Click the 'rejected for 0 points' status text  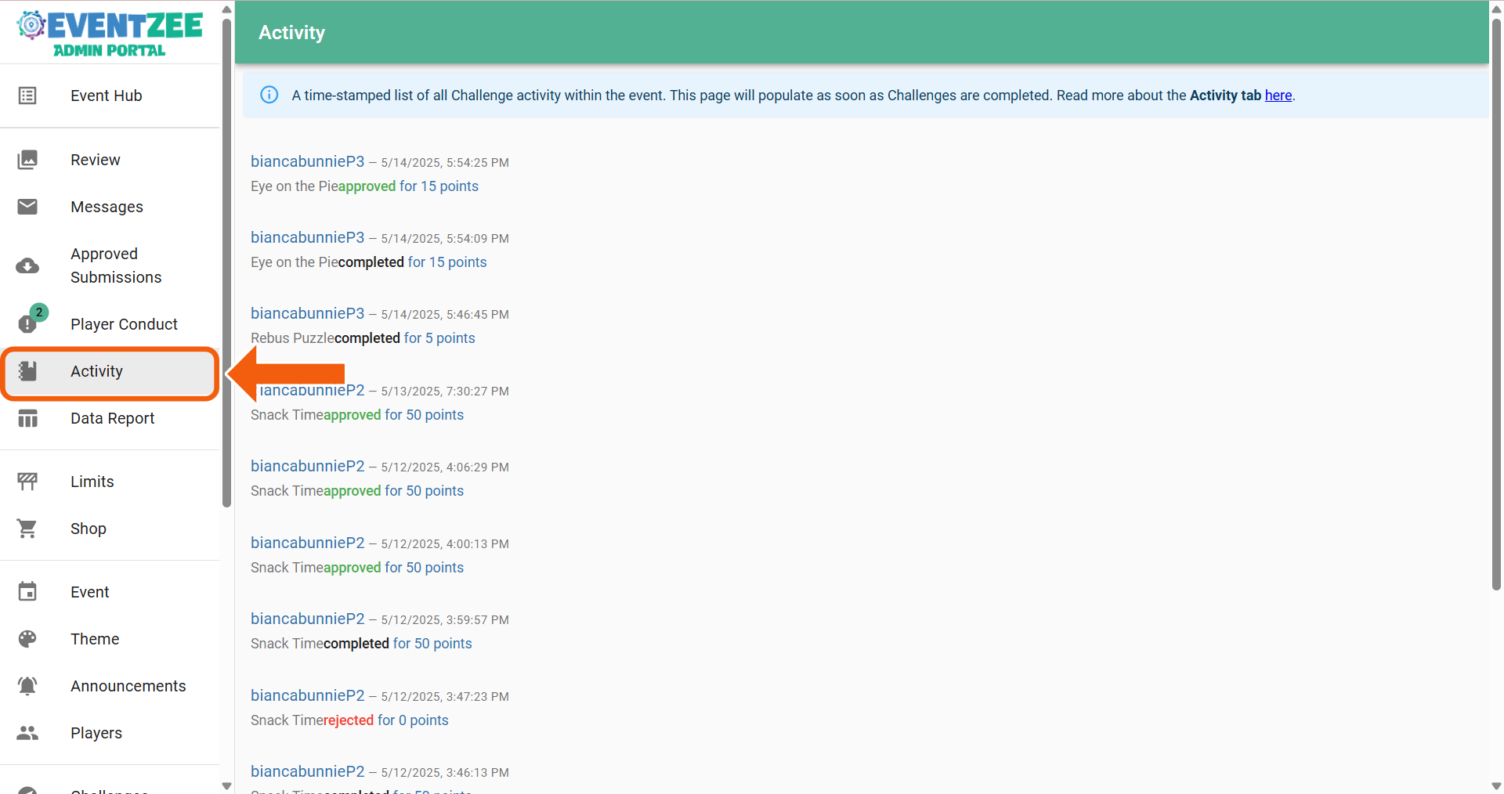tap(386, 720)
